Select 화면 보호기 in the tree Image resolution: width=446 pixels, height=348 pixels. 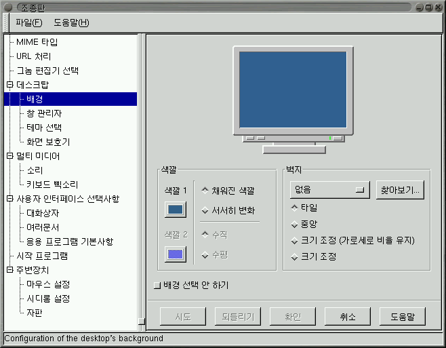(48, 142)
